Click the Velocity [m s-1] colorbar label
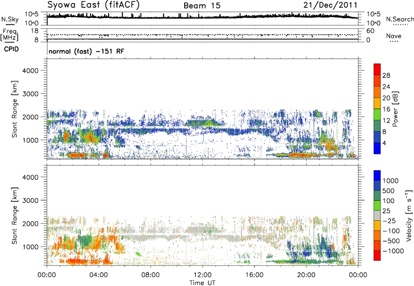The height and width of the screenshot is (286, 414). [x=409, y=215]
